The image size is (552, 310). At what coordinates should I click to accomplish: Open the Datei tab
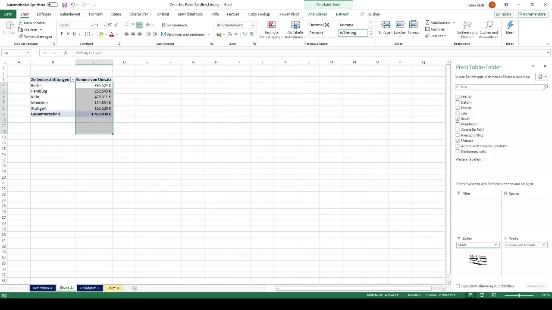tap(8, 14)
